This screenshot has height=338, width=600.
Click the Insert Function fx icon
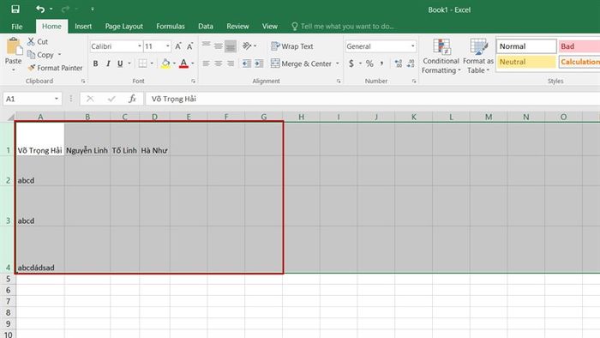click(132, 99)
